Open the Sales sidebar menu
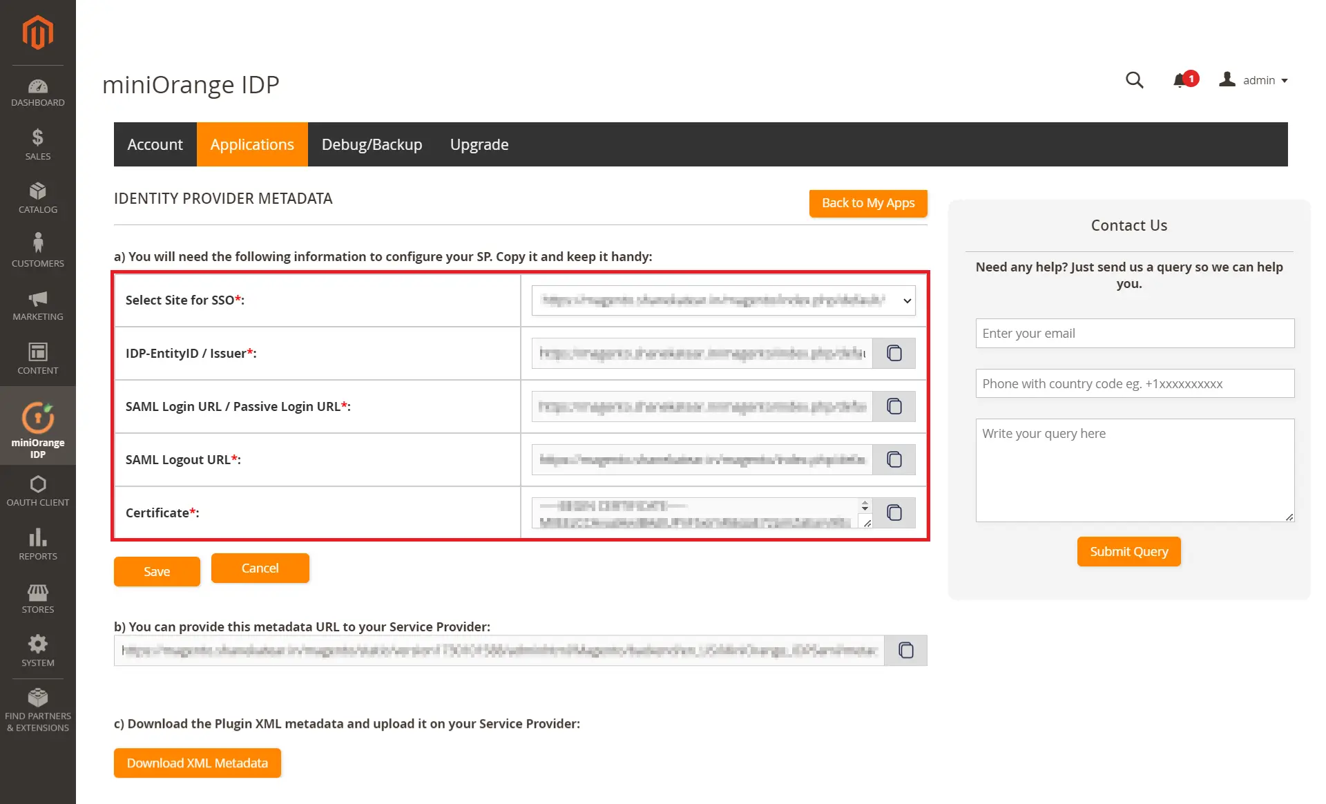The height and width of the screenshot is (804, 1326). tap(38, 144)
